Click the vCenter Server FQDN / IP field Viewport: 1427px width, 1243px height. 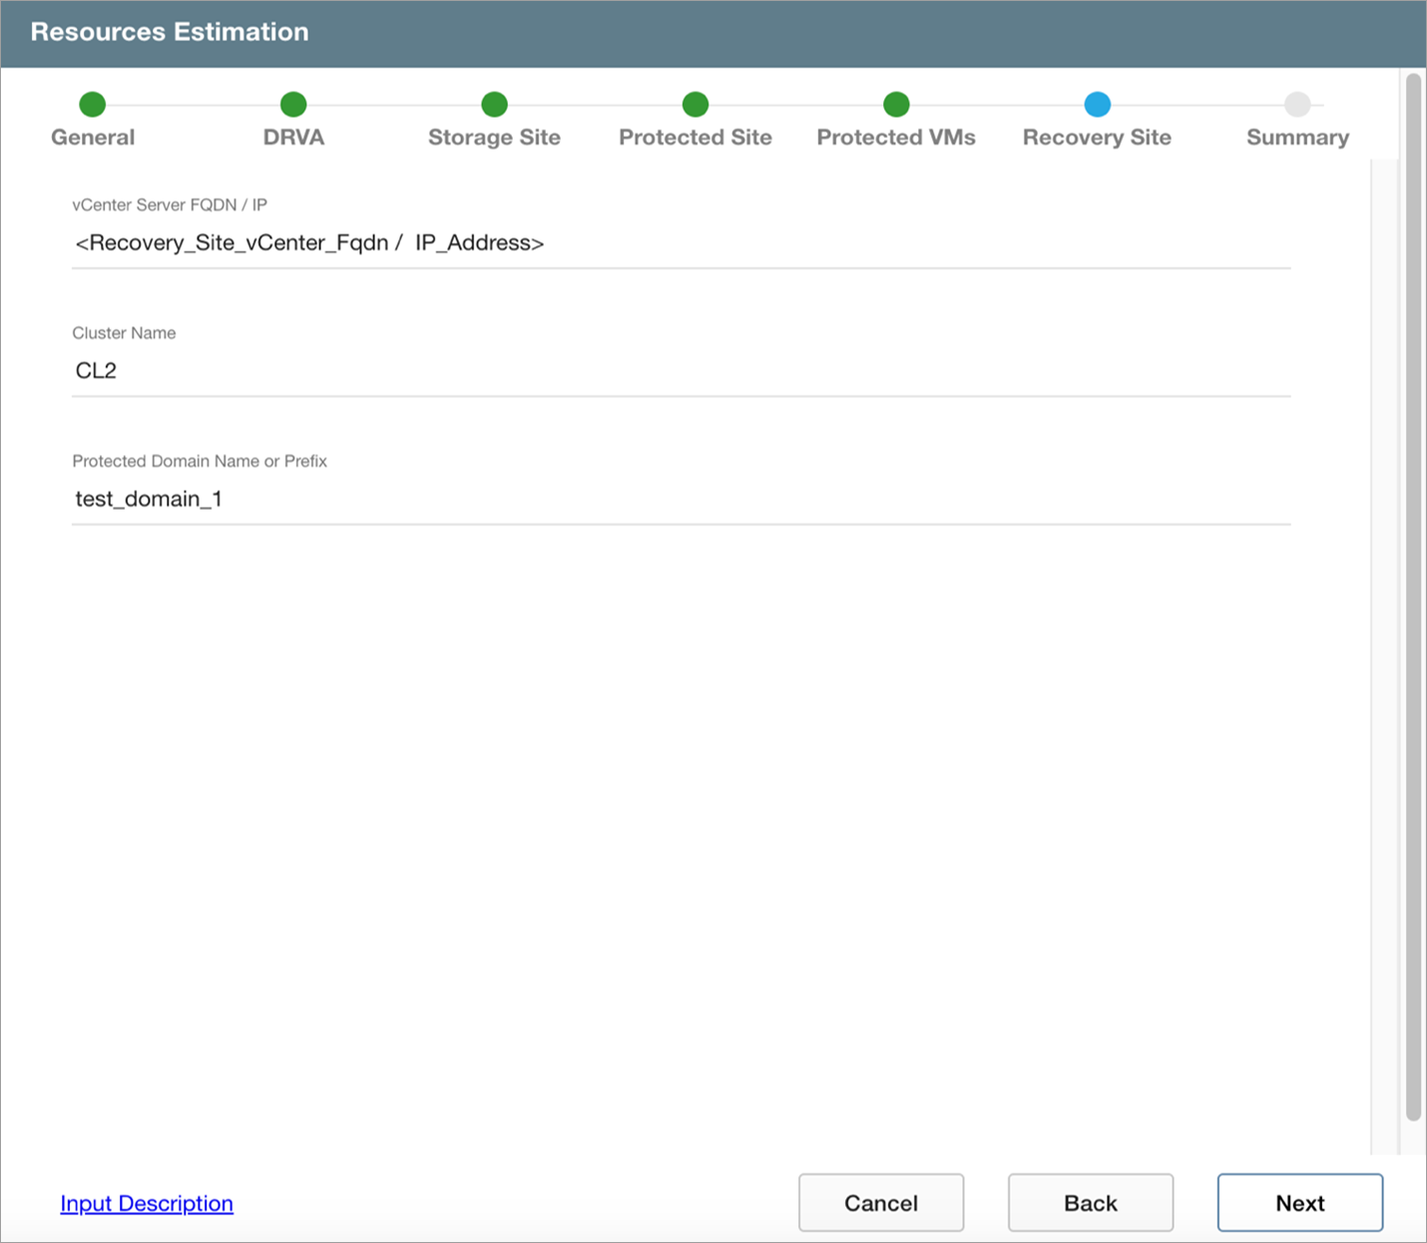pos(681,243)
